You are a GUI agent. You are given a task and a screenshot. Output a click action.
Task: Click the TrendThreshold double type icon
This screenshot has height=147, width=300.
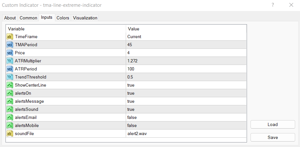(10, 77)
